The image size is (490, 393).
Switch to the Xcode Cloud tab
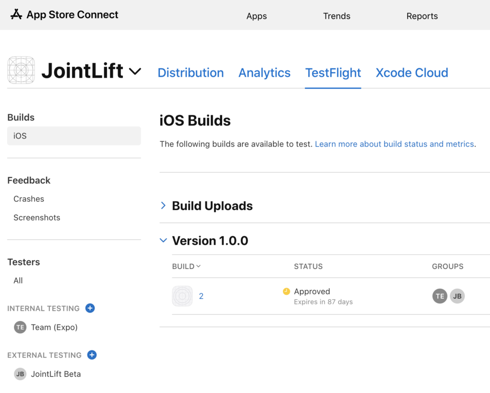tap(412, 72)
